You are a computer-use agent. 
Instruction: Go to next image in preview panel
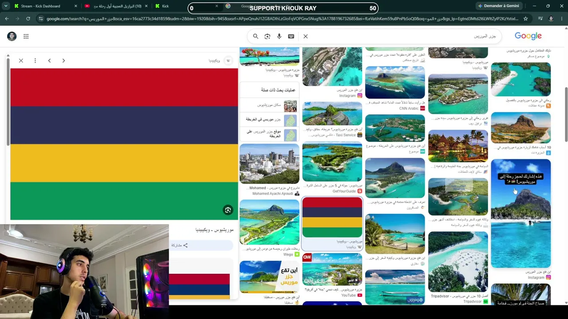tap(63, 61)
